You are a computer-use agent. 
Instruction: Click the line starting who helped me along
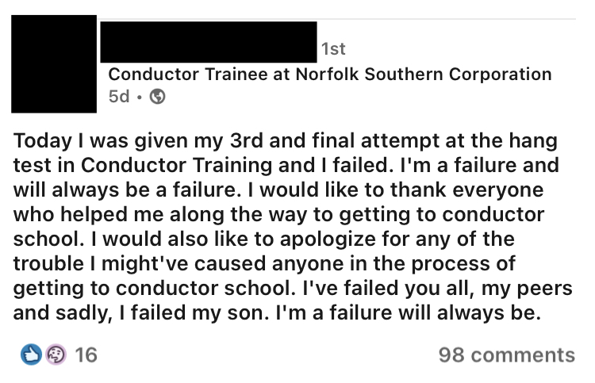click(279, 215)
